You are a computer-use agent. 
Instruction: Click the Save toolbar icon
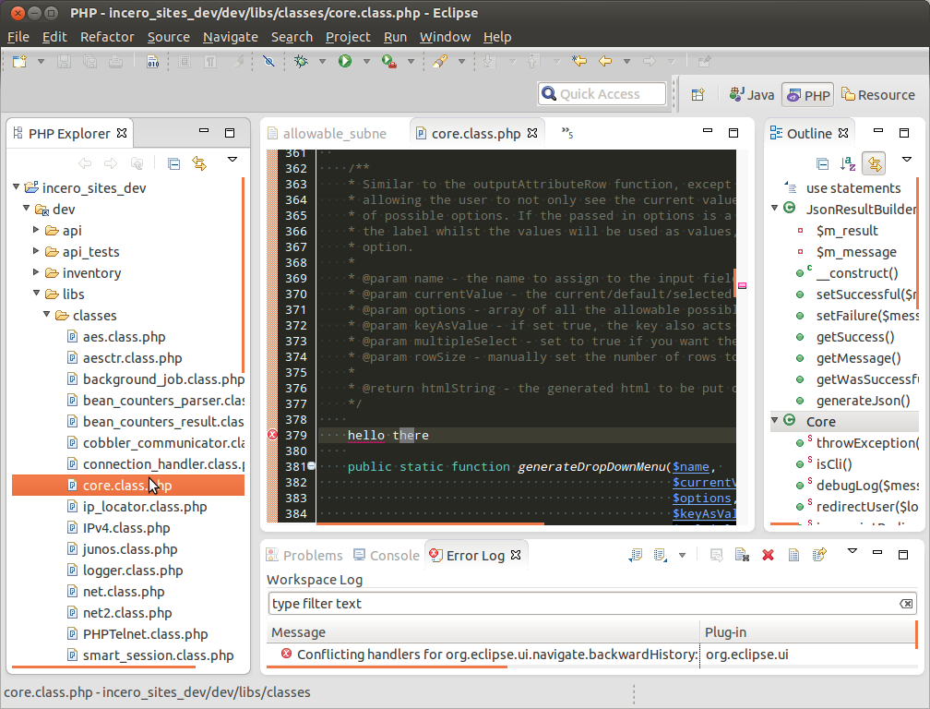click(x=64, y=61)
